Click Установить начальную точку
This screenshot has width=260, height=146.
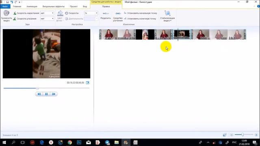coord(141,13)
